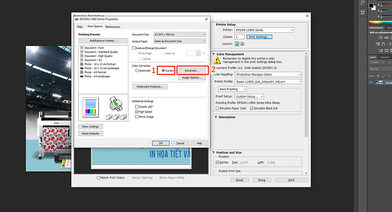
Task: Click Print Settings button in Printer Setup
Action: (x=259, y=37)
